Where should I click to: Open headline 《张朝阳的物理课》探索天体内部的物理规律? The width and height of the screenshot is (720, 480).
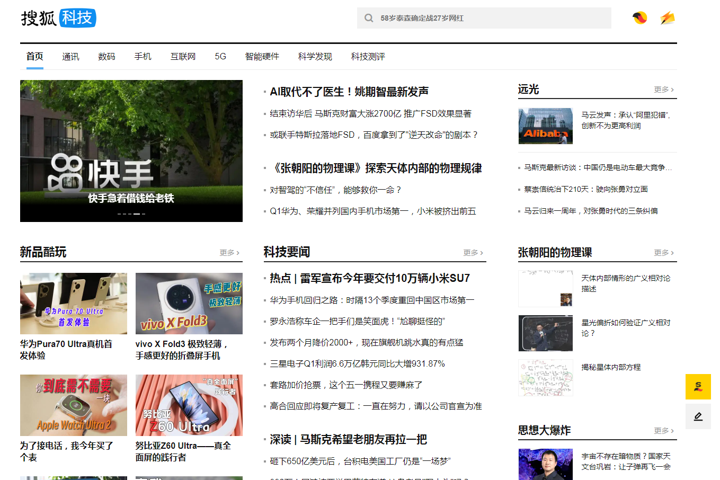[376, 168]
